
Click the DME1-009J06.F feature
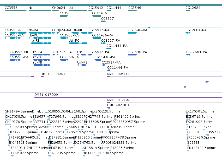[x=42, y=77]
